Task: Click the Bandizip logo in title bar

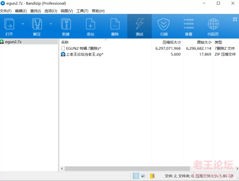Action: [3, 3]
